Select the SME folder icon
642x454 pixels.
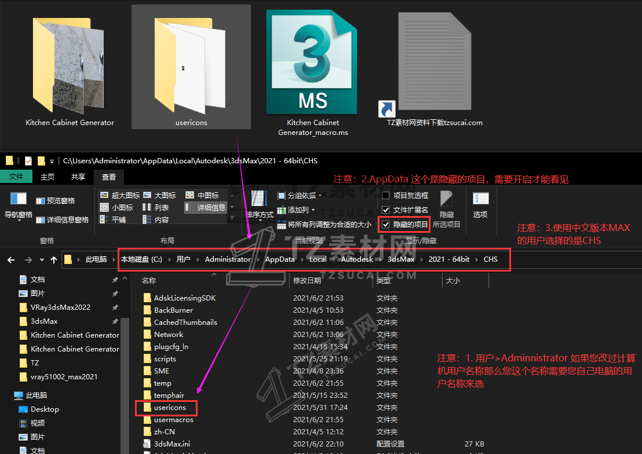[x=147, y=371]
